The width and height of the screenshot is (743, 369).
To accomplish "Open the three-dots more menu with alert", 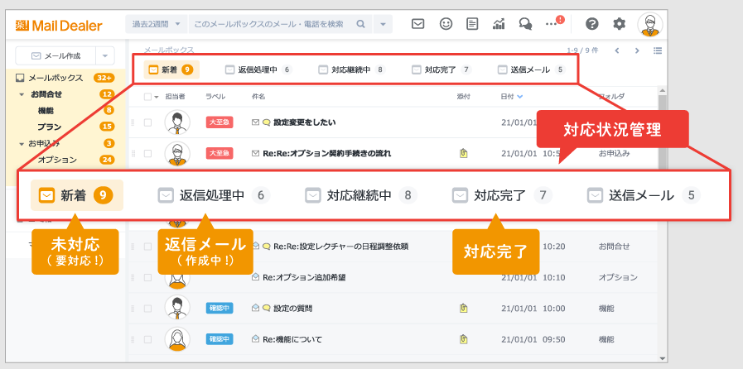I will (x=554, y=23).
